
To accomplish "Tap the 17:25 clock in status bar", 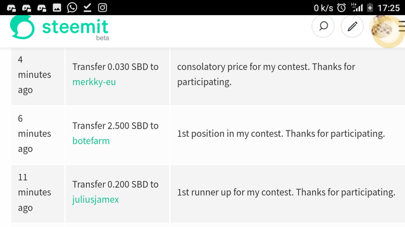I will tap(389, 8).
